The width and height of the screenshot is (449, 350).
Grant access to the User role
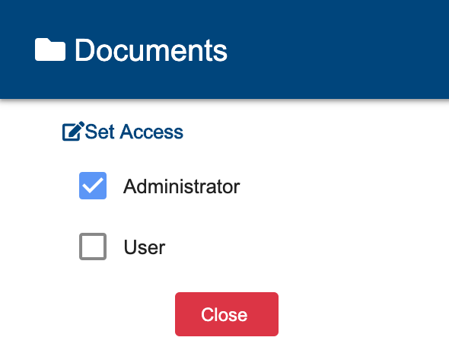[x=93, y=247]
